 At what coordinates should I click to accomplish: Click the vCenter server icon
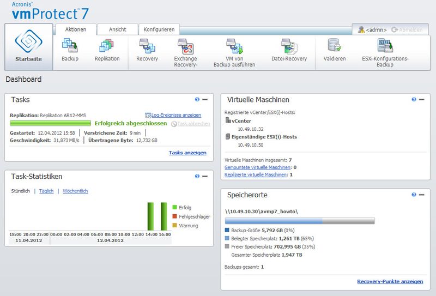228,120
